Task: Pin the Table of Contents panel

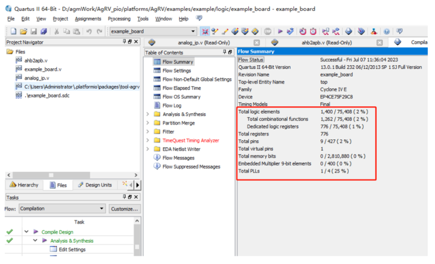Action: (x=225, y=52)
